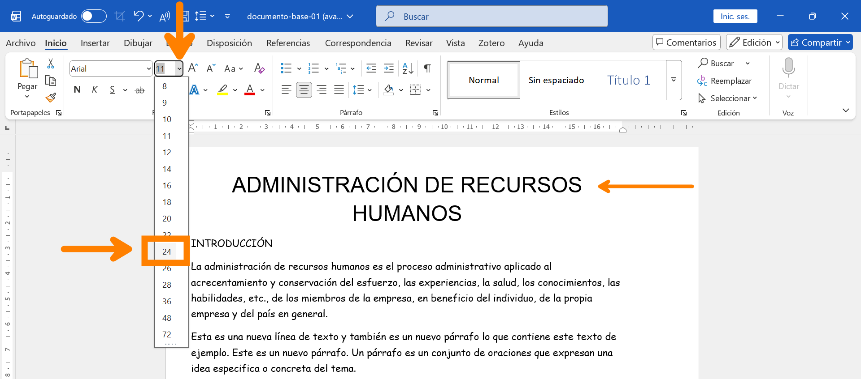Click the Read Aloud icon in title bar
Screen dimensions: 861x379
point(165,17)
